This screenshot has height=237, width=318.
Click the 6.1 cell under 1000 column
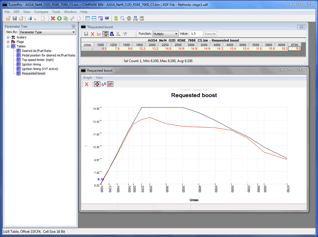coord(101,49)
